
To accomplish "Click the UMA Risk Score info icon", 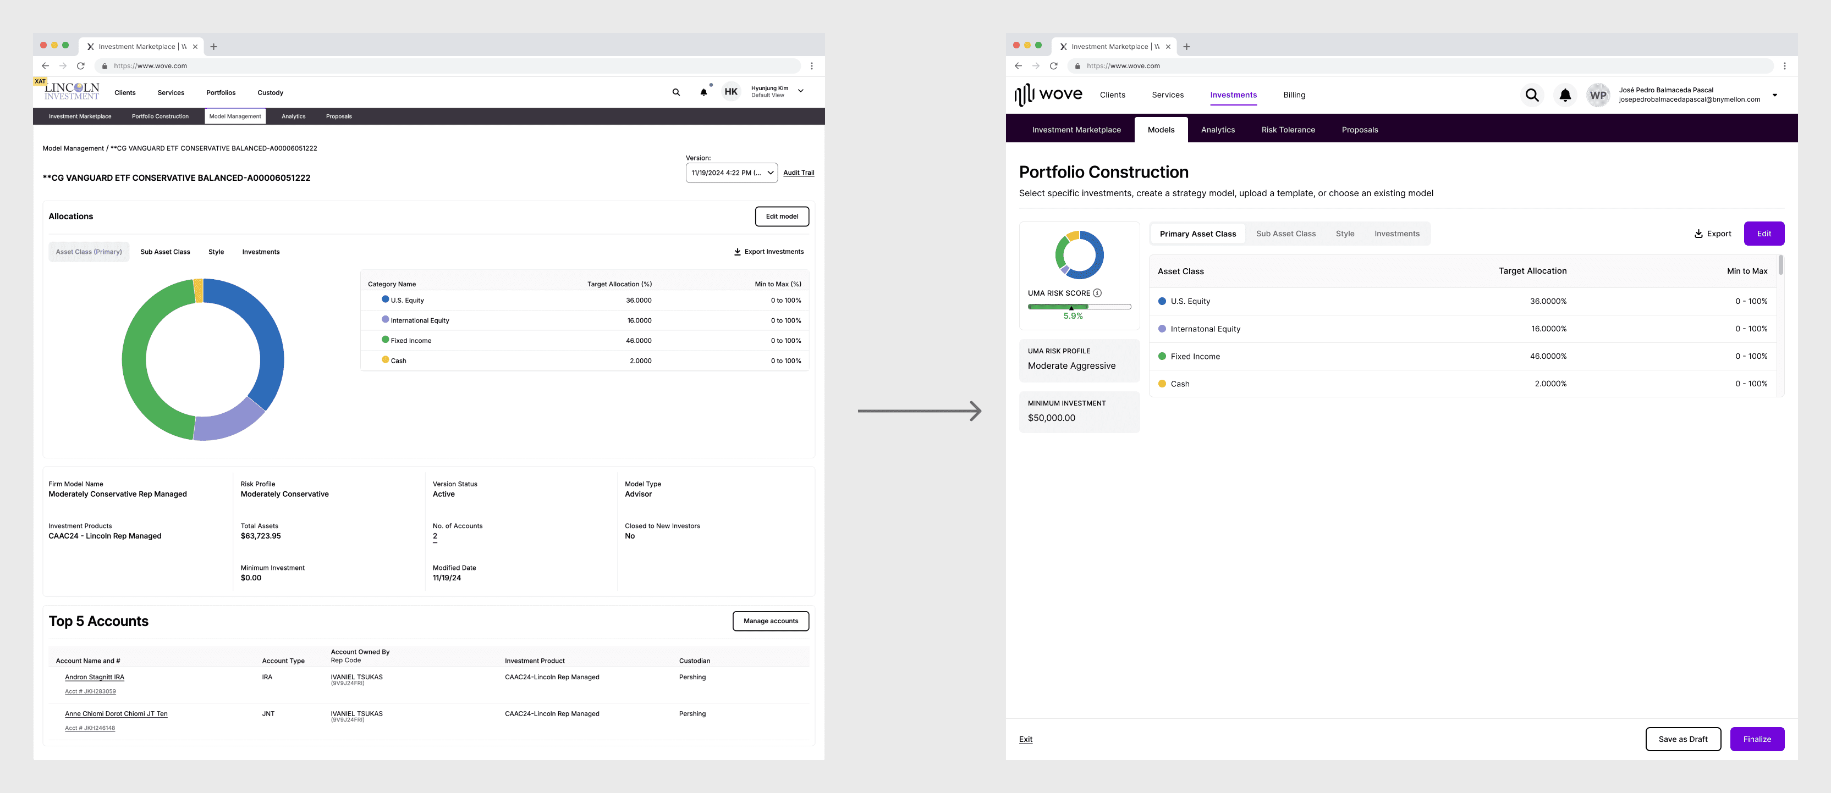I will click(1097, 293).
